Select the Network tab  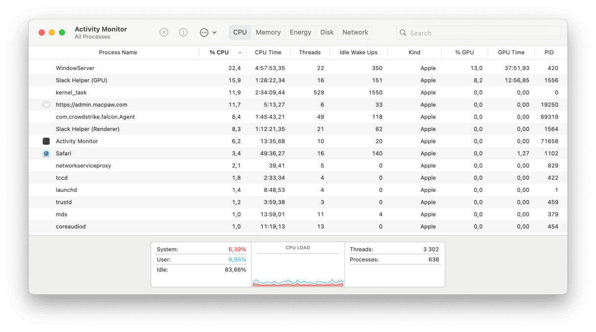355,32
